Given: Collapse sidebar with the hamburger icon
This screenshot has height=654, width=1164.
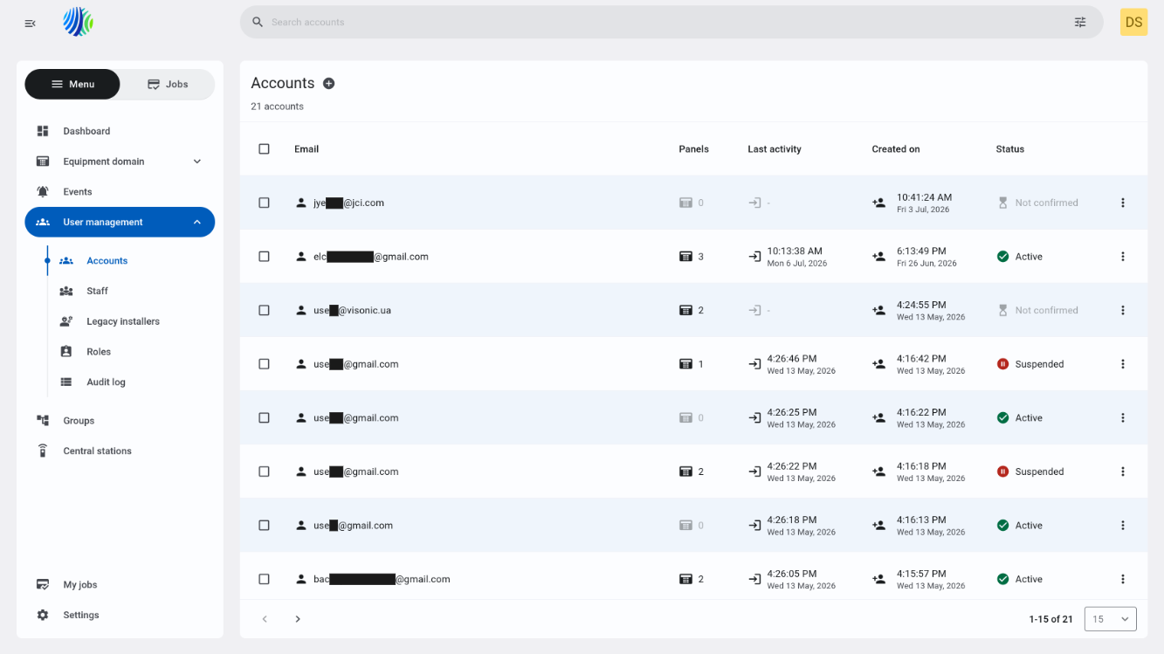Looking at the screenshot, I should [30, 23].
